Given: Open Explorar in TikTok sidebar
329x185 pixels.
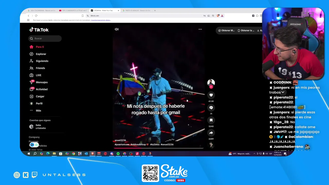Looking at the screenshot, I should [38, 54].
